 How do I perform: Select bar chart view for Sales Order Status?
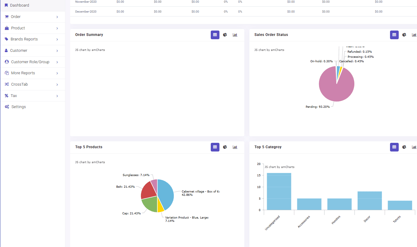[x=414, y=35]
